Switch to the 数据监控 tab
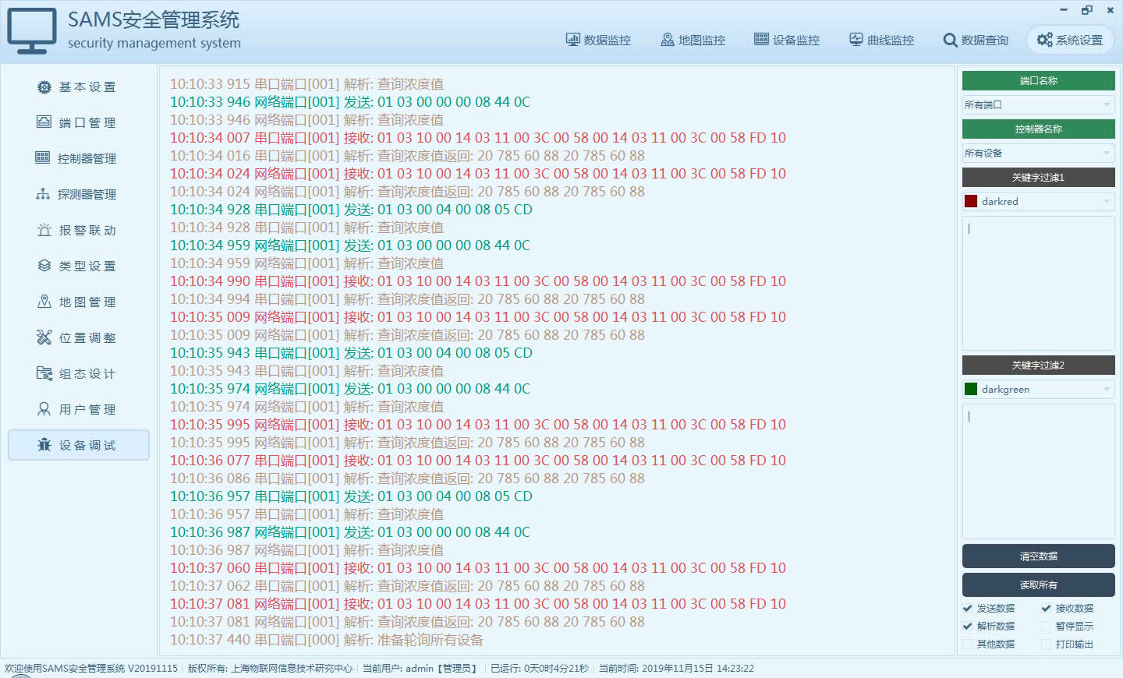 (x=598, y=40)
